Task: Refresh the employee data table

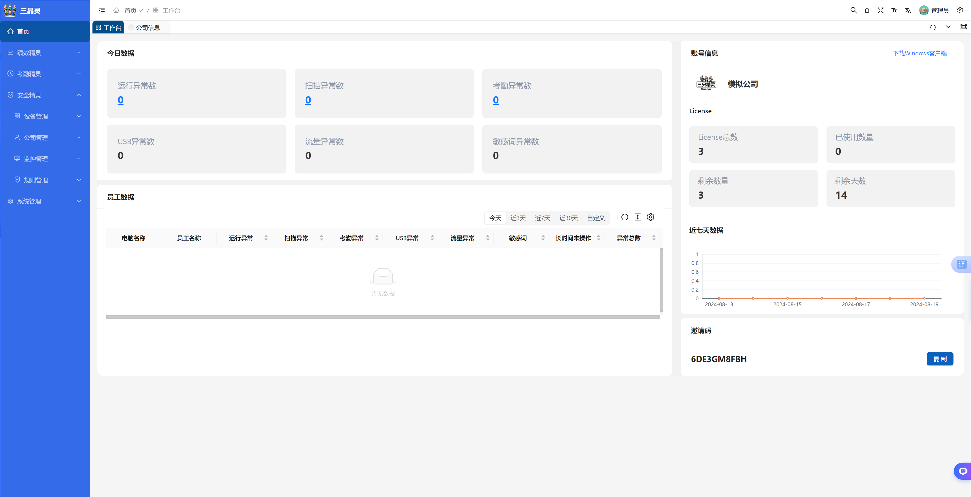Action: pos(625,217)
